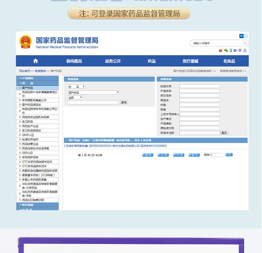Focus the 英文名称 input field
Image resolution: width=262 pixels, height=253 pixels.
click(199, 96)
